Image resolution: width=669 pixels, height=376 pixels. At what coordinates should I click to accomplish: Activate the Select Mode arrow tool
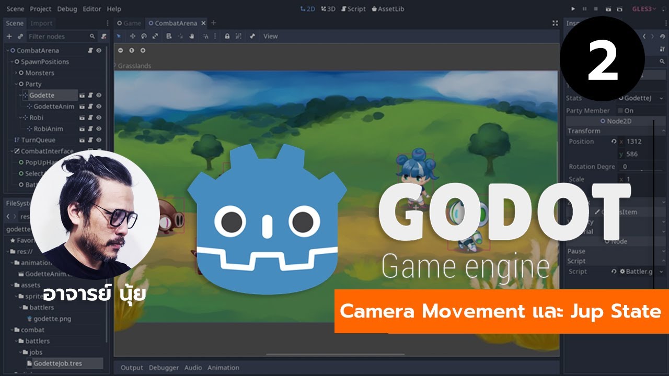(x=119, y=36)
